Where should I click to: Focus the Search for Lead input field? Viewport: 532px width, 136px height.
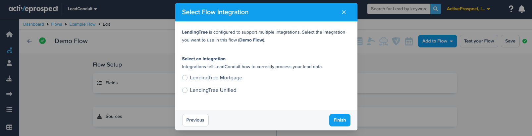399,9
